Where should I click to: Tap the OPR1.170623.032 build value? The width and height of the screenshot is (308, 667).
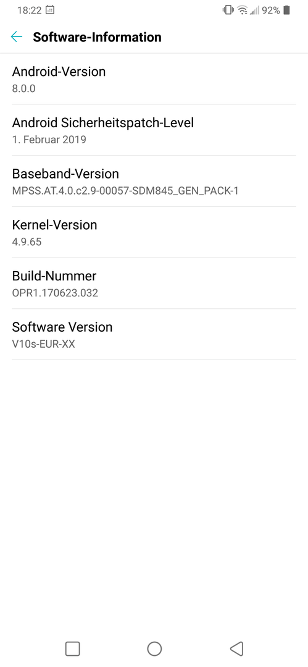pos(56,293)
